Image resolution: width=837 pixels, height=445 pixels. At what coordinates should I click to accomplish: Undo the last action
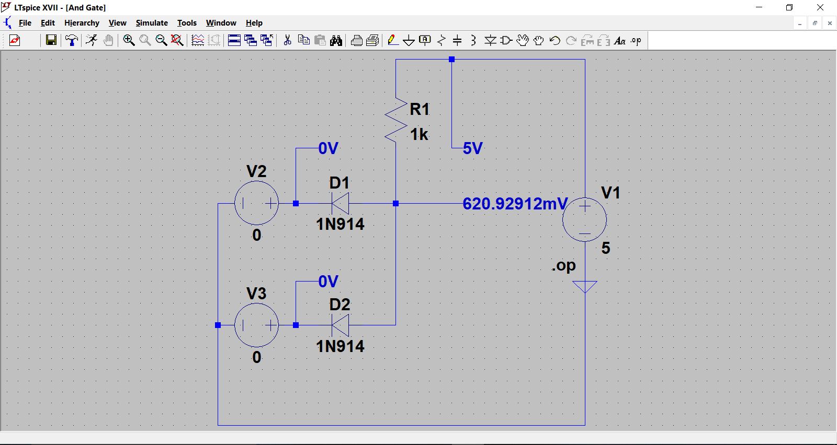pyautogui.click(x=555, y=41)
